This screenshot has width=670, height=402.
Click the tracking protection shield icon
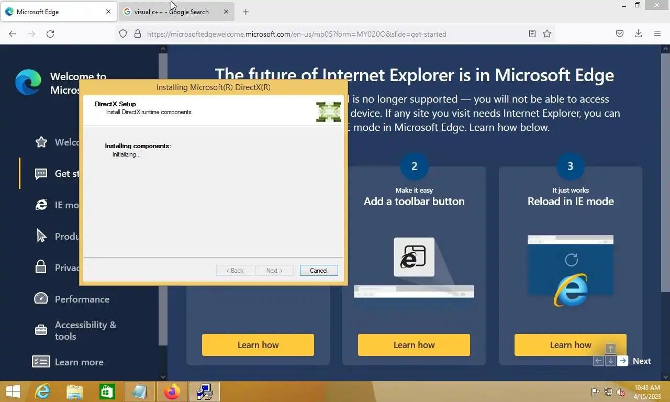[123, 33]
